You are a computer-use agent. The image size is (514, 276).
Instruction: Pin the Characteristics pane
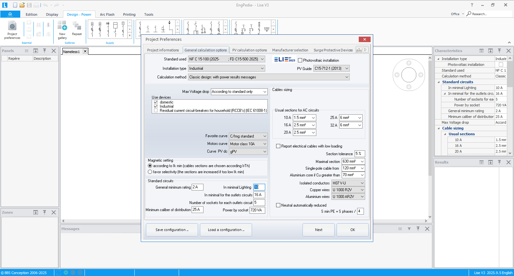click(x=500, y=51)
